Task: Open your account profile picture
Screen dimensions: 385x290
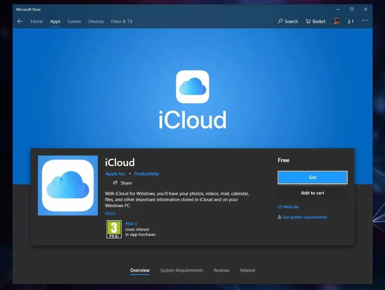Action: (x=336, y=21)
